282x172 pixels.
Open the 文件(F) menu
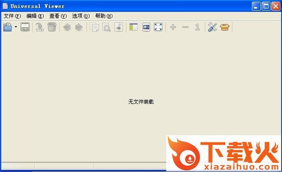point(12,16)
